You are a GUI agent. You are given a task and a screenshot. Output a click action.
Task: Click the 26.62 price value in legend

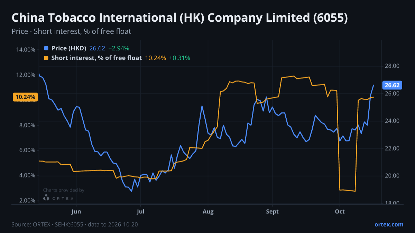(x=97, y=48)
